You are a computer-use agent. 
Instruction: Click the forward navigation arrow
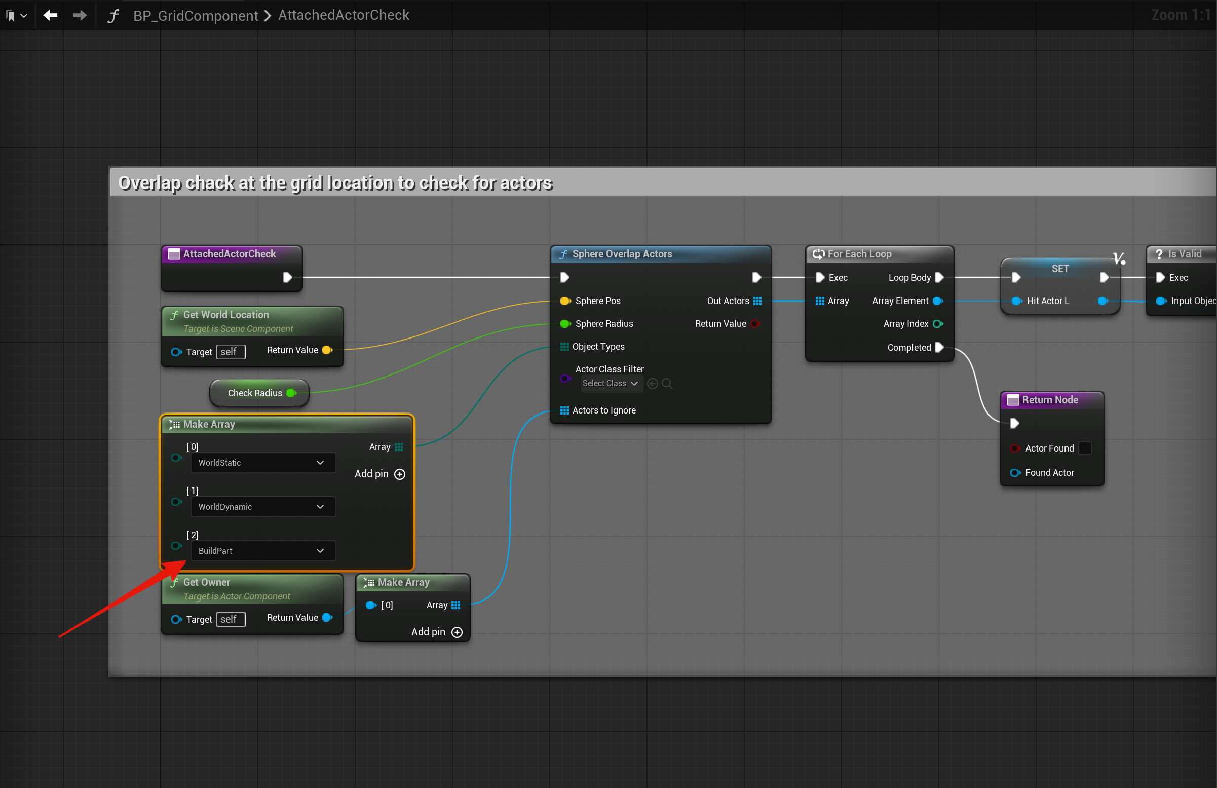(79, 15)
